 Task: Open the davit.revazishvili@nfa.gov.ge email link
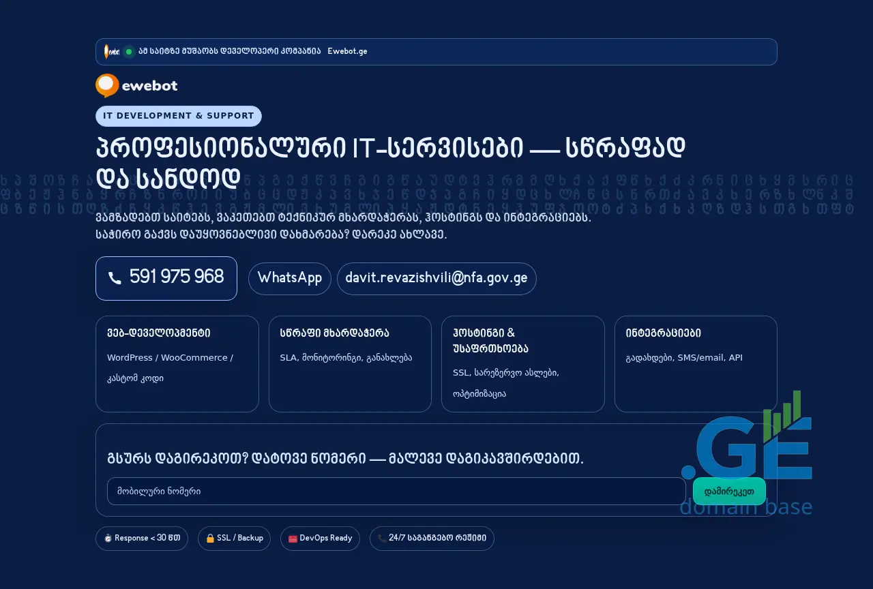pyautogui.click(x=436, y=278)
